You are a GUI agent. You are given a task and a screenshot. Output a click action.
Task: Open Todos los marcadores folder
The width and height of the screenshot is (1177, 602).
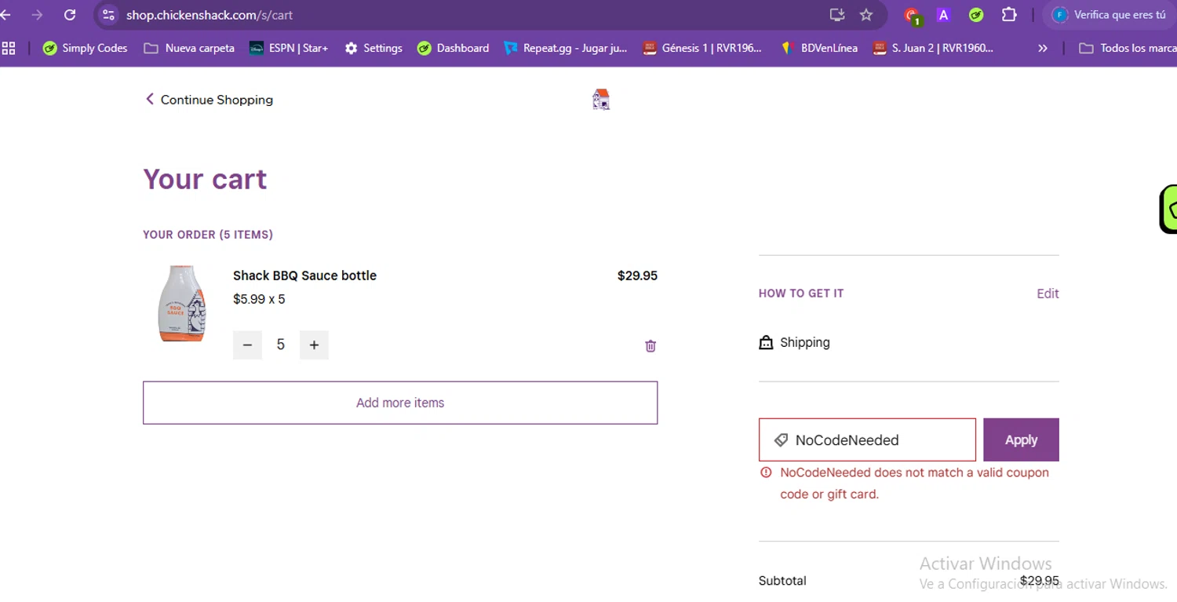tap(1128, 48)
